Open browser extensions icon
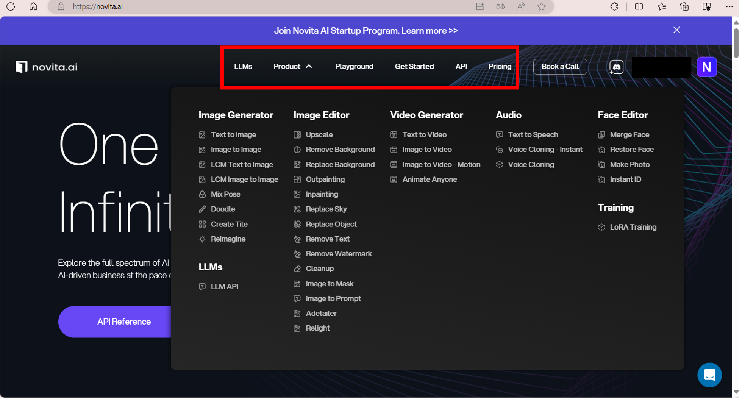This screenshot has height=398, width=739. tap(614, 6)
